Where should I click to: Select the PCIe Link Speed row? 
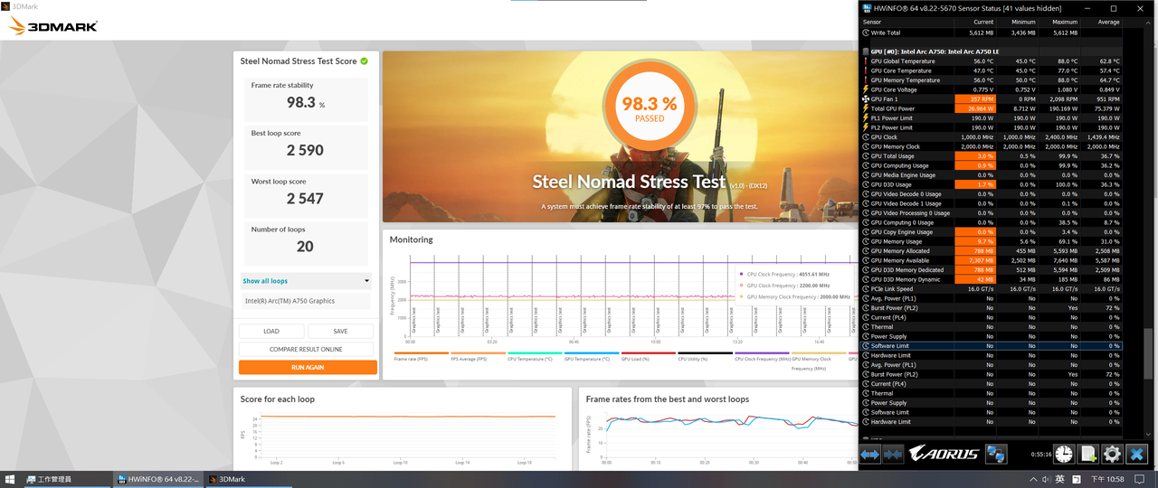pos(992,289)
